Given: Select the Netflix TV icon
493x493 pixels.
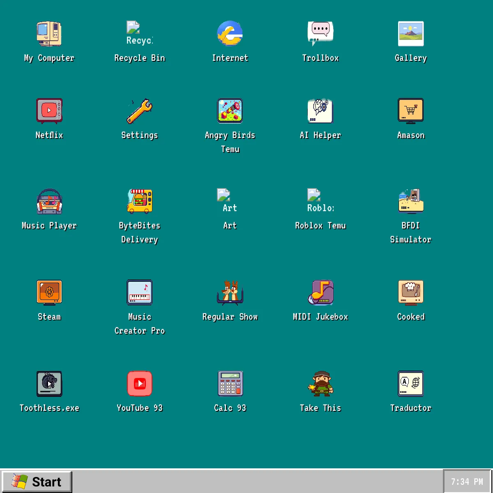Looking at the screenshot, I should click(49, 111).
